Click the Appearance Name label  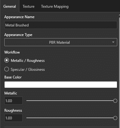pos(19,17)
